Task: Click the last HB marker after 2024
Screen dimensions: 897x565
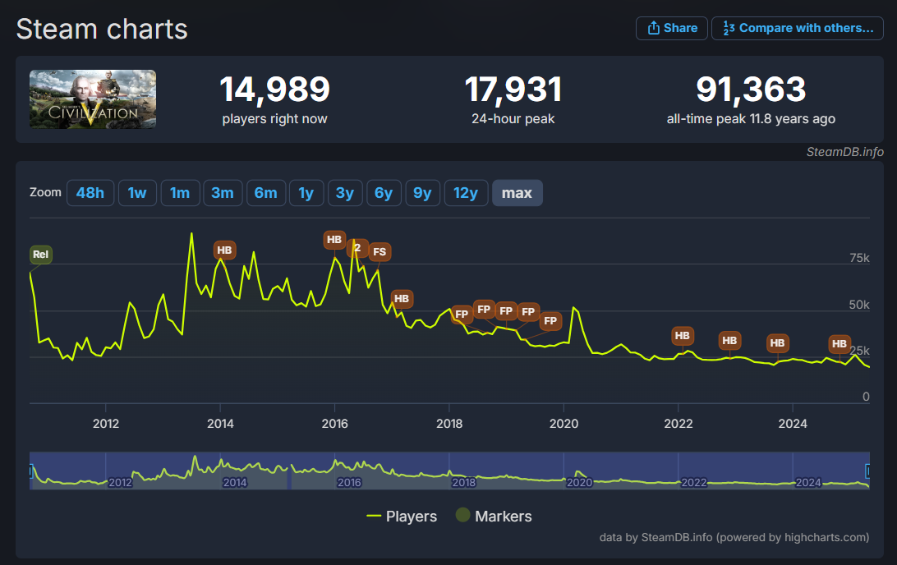Action: (839, 344)
